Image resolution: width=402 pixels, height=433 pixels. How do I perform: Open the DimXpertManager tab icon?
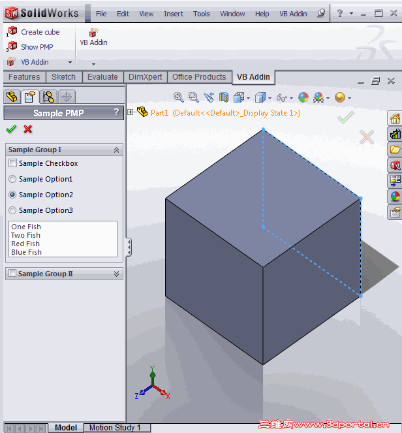click(67, 97)
